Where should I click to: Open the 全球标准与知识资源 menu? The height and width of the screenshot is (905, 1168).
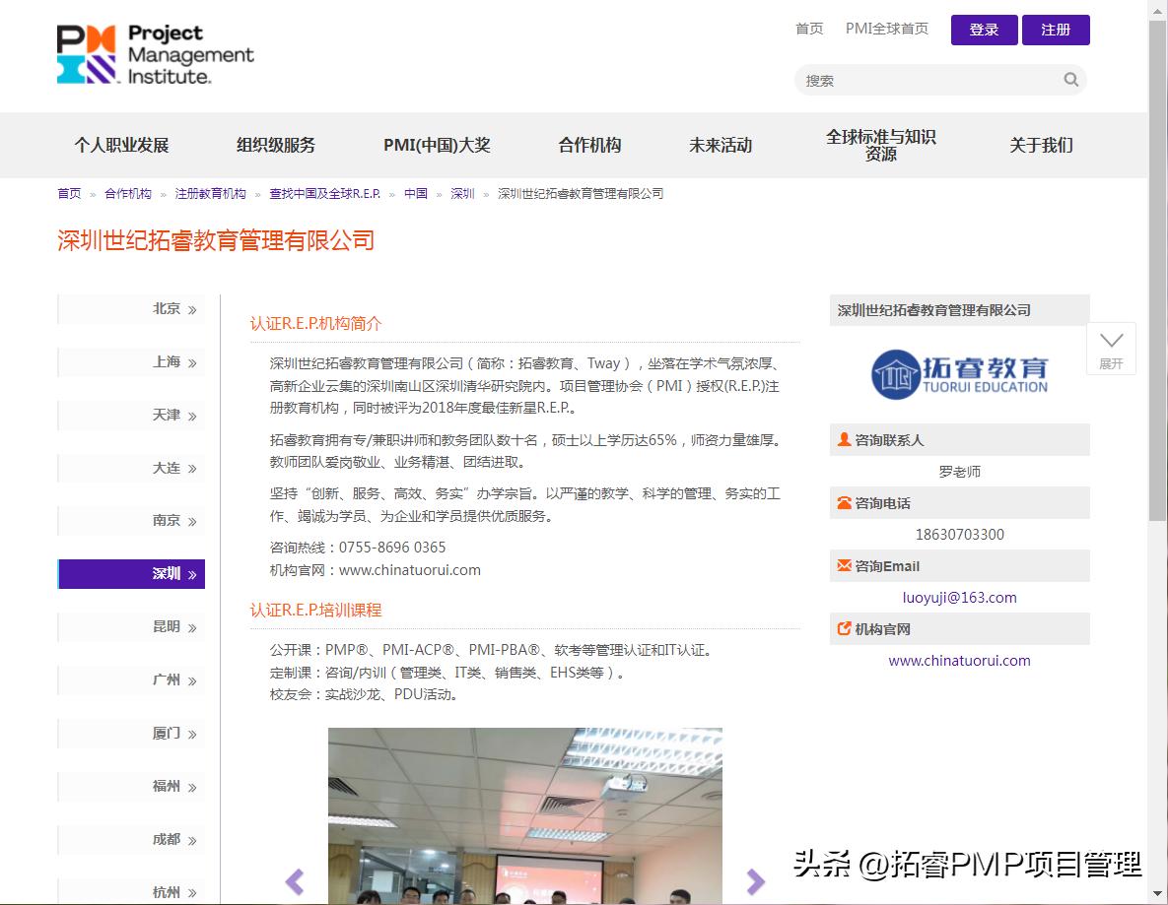(881, 145)
